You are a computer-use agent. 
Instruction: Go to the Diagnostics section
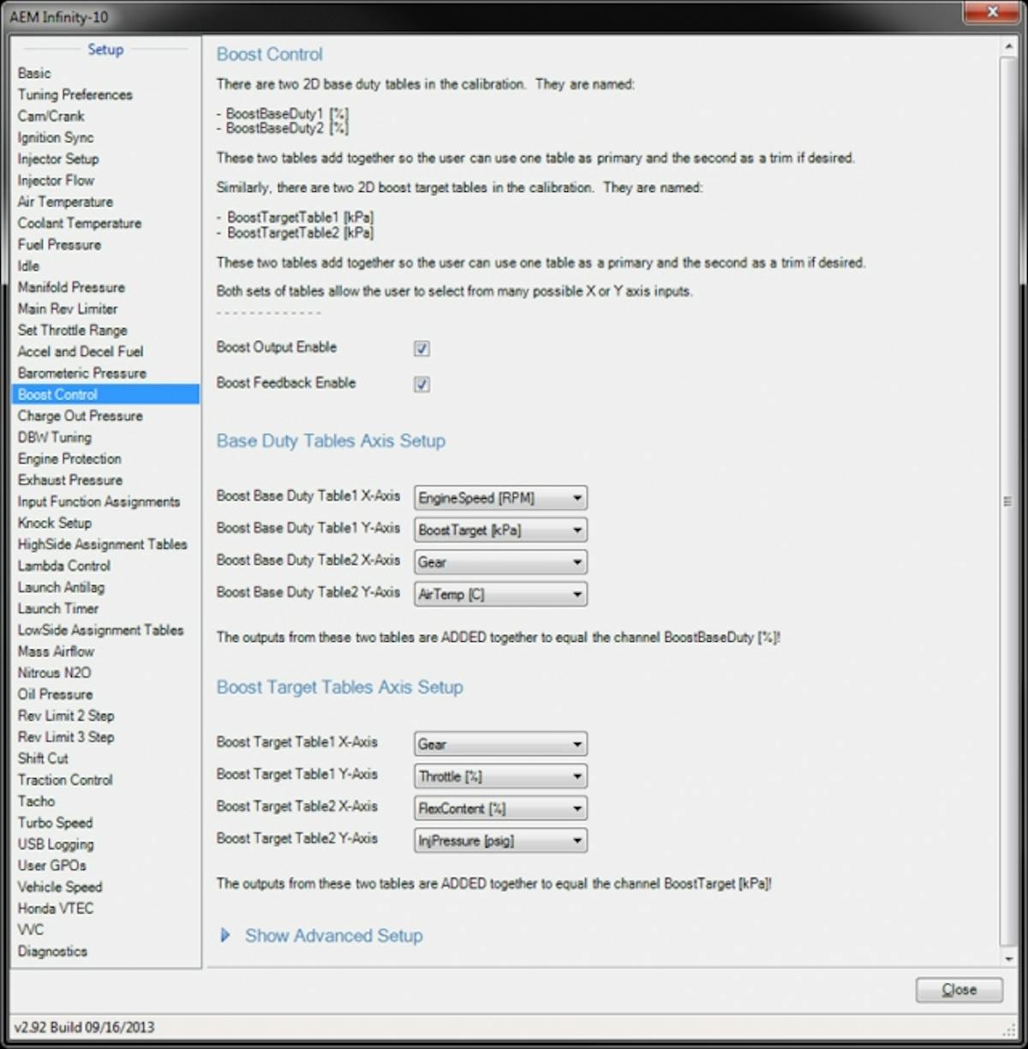52,951
